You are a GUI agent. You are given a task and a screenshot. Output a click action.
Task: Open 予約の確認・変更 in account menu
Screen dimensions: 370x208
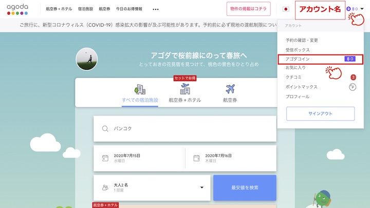point(302,41)
